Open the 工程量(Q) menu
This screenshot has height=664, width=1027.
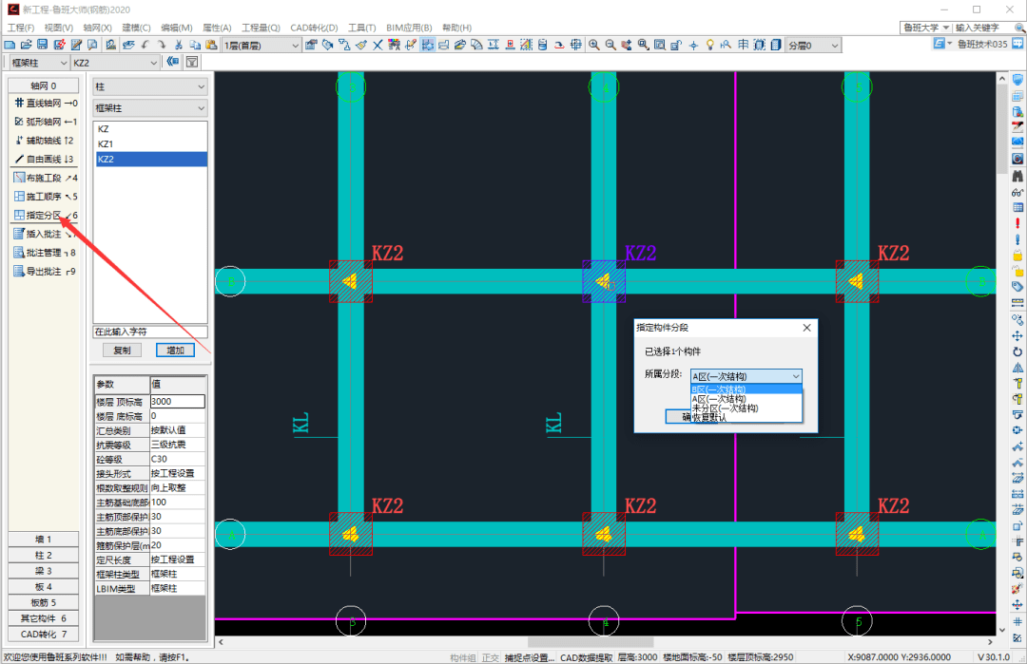[x=261, y=28]
